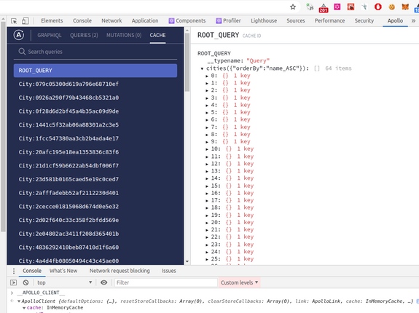Image resolution: width=419 pixels, height=313 pixels.
Task: Click the Search queries field
Action: [x=95, y=52]
